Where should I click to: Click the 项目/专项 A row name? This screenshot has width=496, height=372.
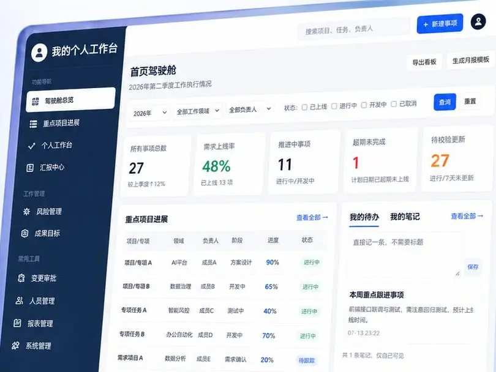point(138,262)
